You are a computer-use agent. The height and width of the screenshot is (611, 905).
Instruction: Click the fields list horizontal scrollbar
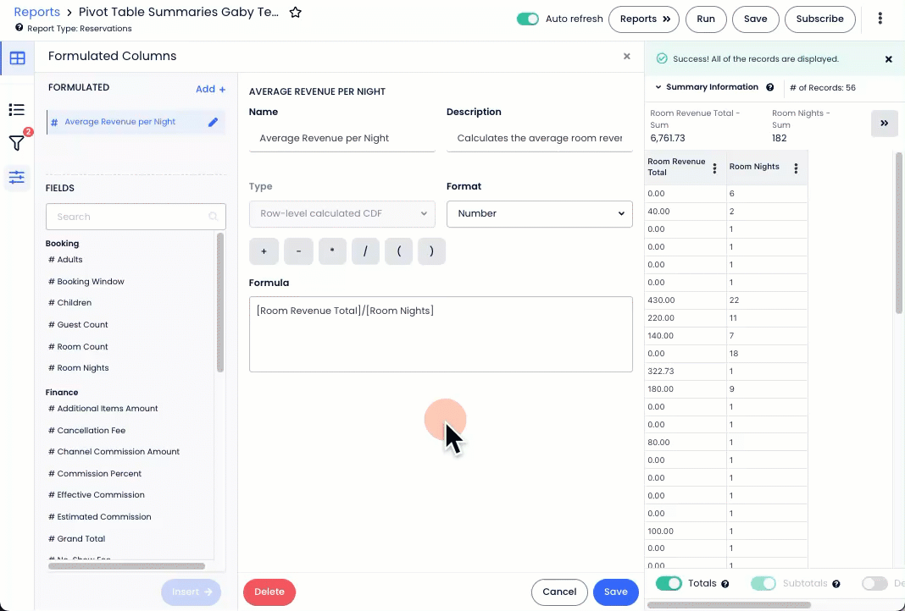126,566
